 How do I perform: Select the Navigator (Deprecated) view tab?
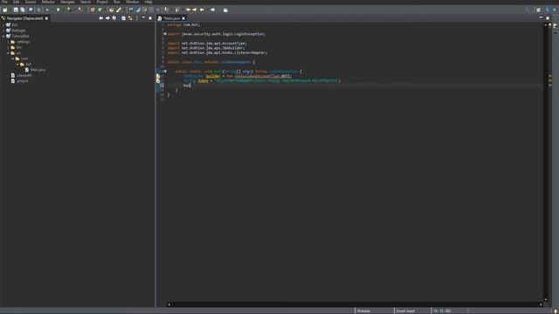coord(25,18)
